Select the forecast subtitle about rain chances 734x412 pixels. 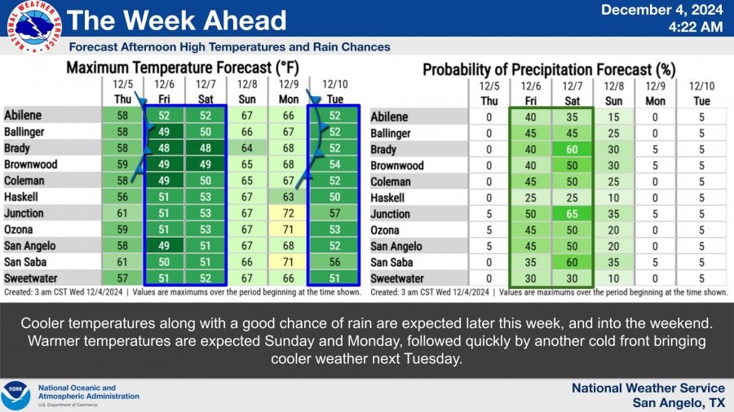230,47
